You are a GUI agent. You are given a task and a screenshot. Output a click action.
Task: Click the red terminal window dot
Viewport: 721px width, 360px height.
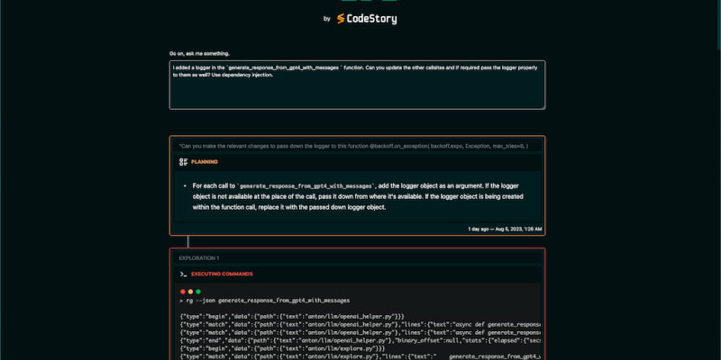183,292
